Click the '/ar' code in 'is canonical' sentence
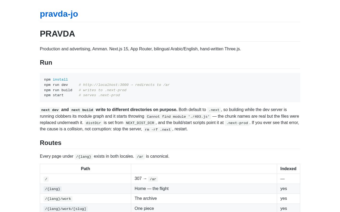340x212 pixels. (x=140, y=157)
